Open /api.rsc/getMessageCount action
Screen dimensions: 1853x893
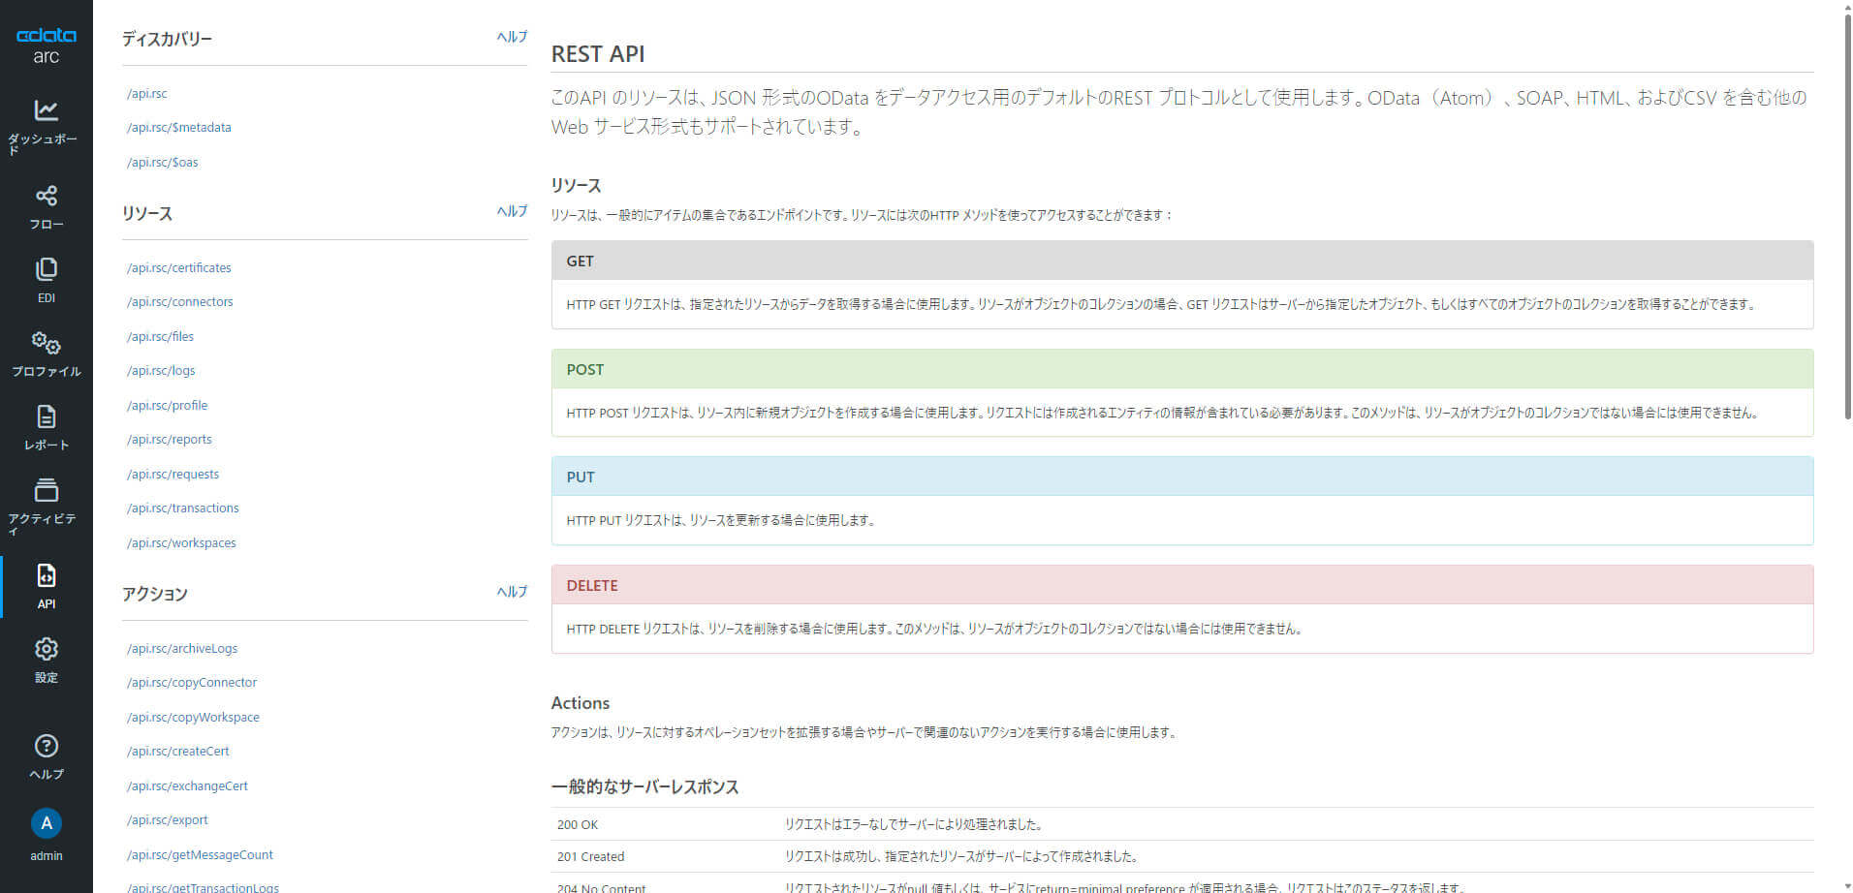click(200, 855)
